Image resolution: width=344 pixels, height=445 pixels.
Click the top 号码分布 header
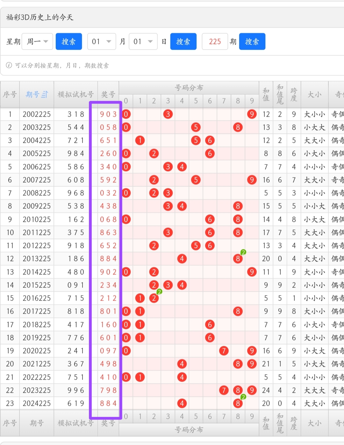(x=189, y=88)
